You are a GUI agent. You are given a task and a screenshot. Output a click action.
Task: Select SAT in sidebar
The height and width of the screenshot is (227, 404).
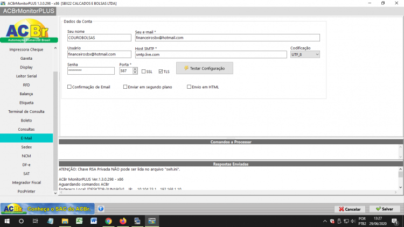click(x=26, y=174)
